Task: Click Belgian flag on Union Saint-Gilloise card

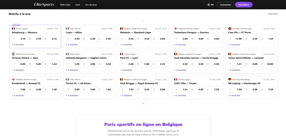Action: (x=230, y=54)
